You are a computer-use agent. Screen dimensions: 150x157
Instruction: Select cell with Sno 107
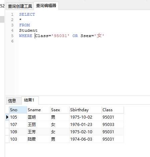click(x=18, y=125)
